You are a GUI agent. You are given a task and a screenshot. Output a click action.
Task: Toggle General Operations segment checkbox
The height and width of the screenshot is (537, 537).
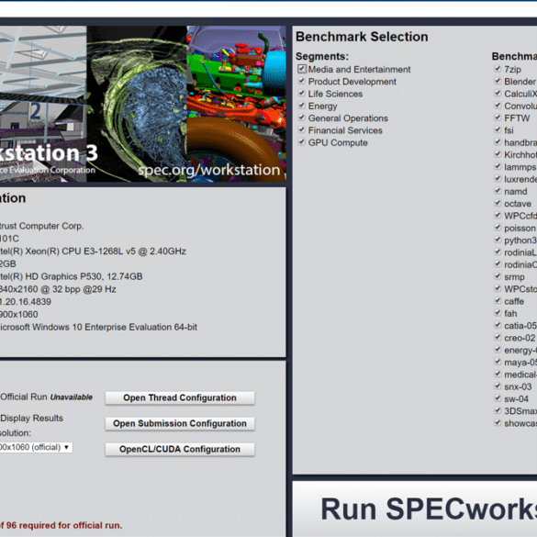point(302,117)
